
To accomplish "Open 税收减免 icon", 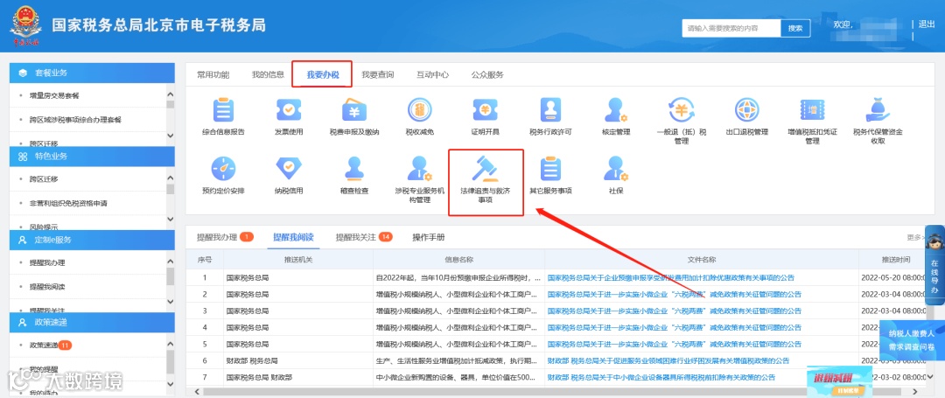I will point(419,110).
